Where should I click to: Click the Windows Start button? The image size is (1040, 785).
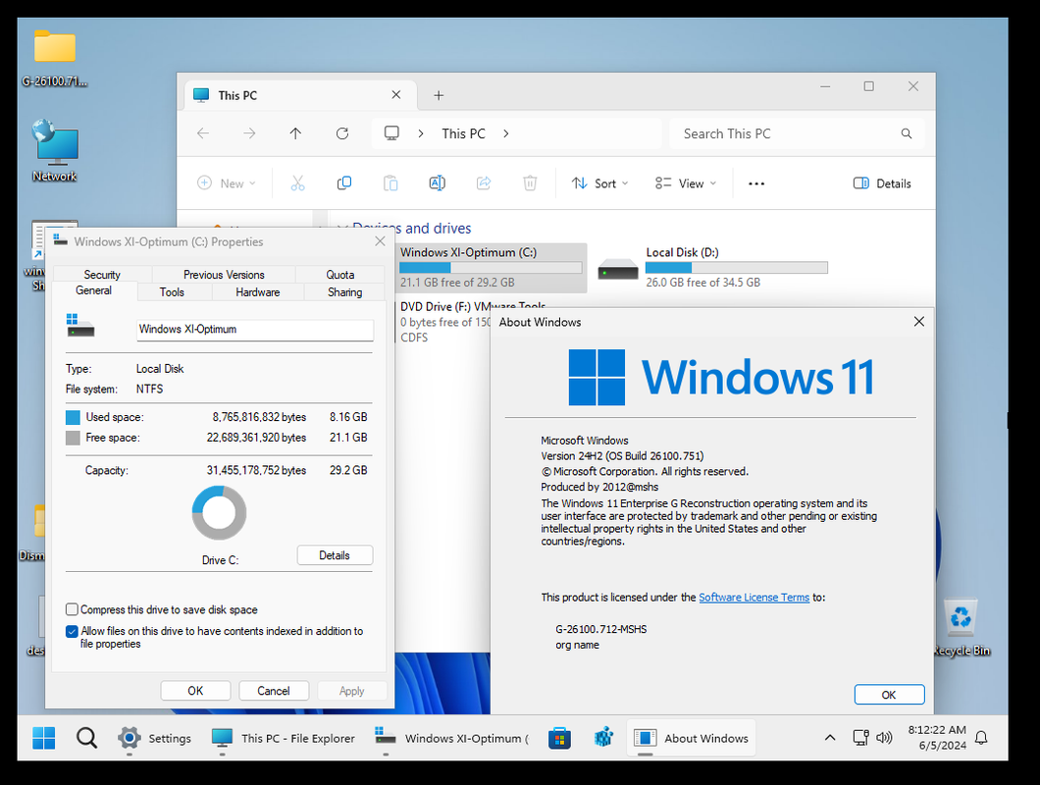pos(44,738)
